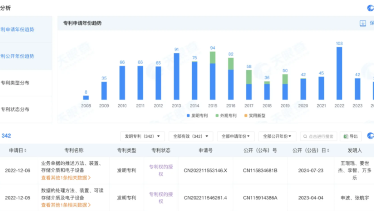This screenshot has width=374, height=211.
Task: Sort by 申请日 column arrows
Action: point(25,151)
